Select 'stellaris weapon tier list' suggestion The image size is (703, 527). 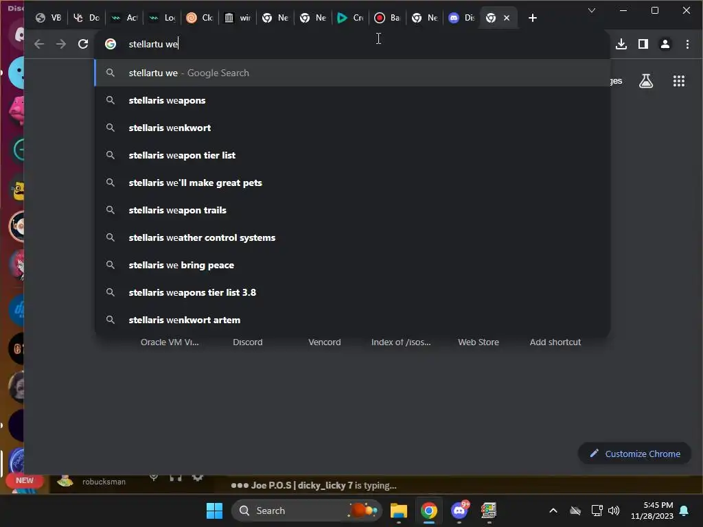pyautogui.click(x=352, y=155)
